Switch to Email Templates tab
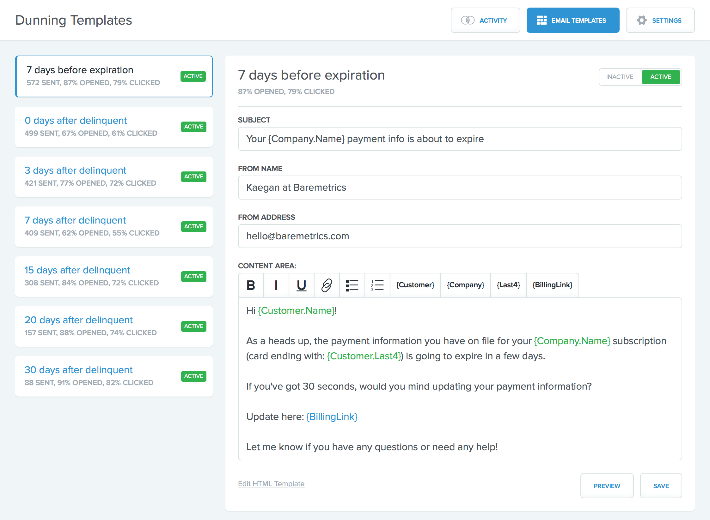 572,21
